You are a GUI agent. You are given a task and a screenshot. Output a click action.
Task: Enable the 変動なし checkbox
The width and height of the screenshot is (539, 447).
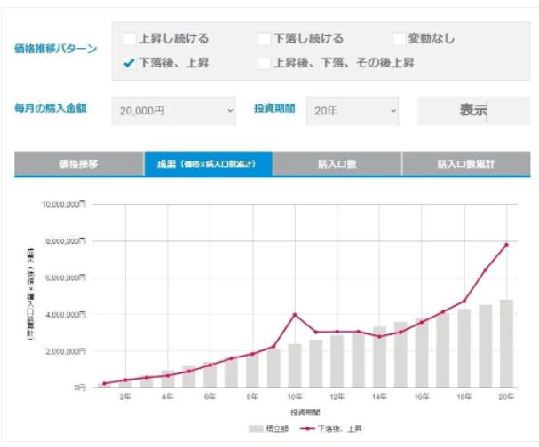(x=400, y=39)
